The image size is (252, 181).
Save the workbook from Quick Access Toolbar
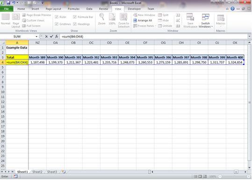pyautogui.click(x=8, y=3)
